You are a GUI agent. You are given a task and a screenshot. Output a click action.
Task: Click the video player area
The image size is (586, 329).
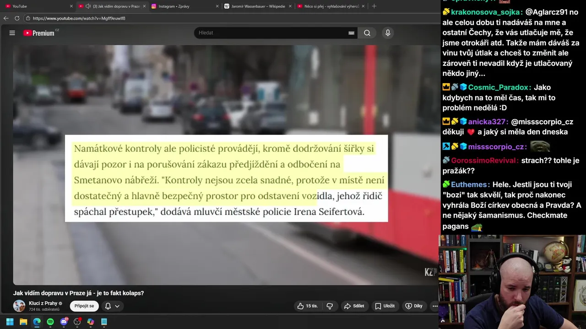pos(226,164)
